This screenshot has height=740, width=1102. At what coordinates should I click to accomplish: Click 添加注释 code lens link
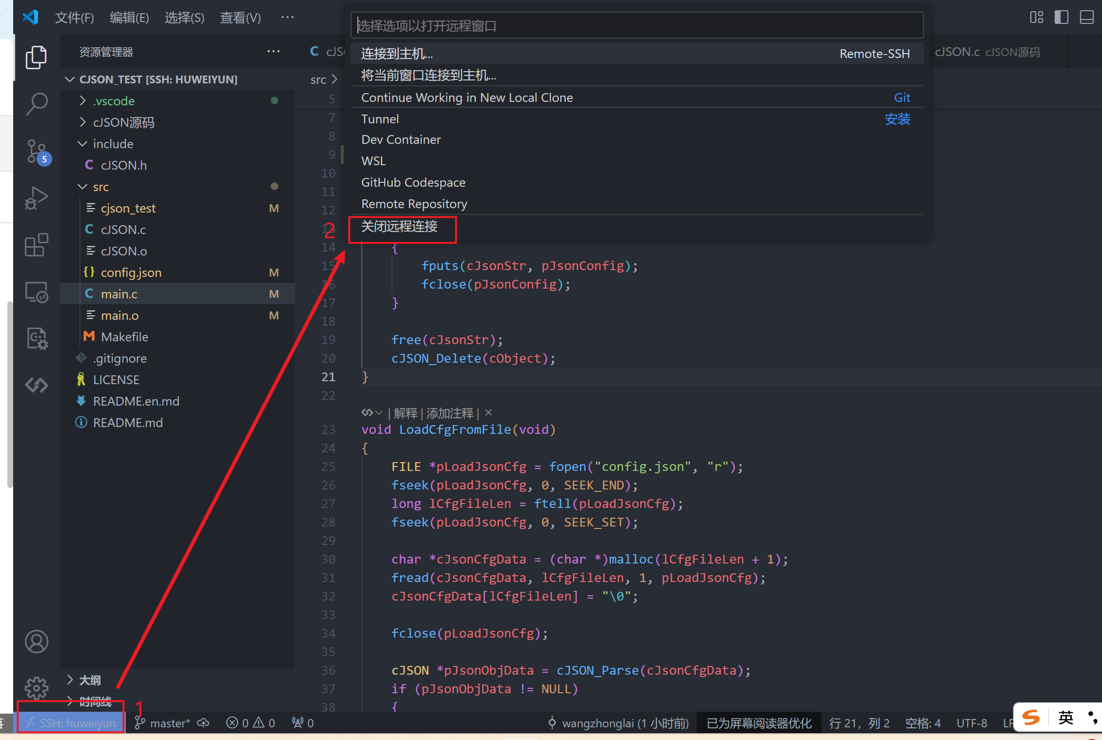pos(450,413)
